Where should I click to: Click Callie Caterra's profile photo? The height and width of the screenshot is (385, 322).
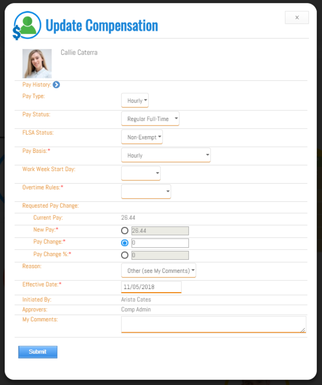(37, 63)
